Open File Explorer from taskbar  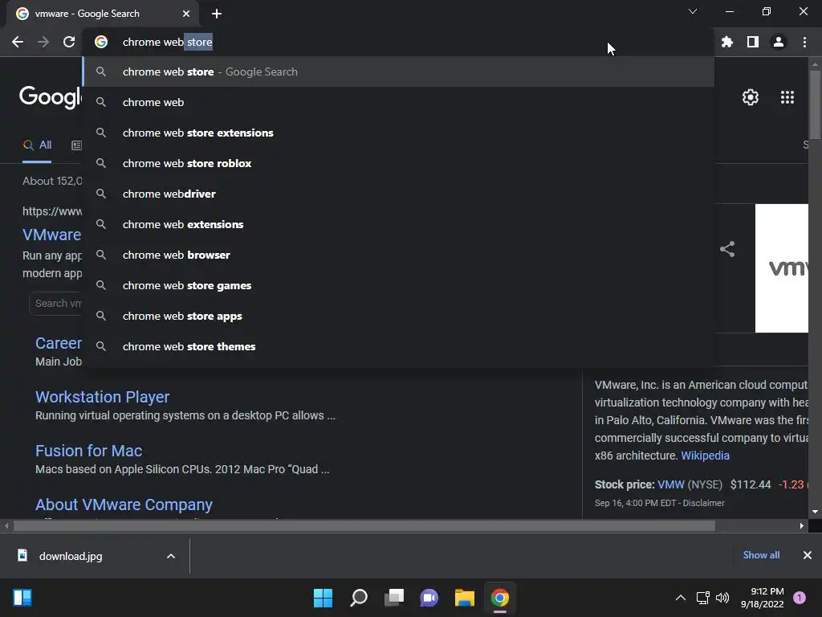coord(465,598)
